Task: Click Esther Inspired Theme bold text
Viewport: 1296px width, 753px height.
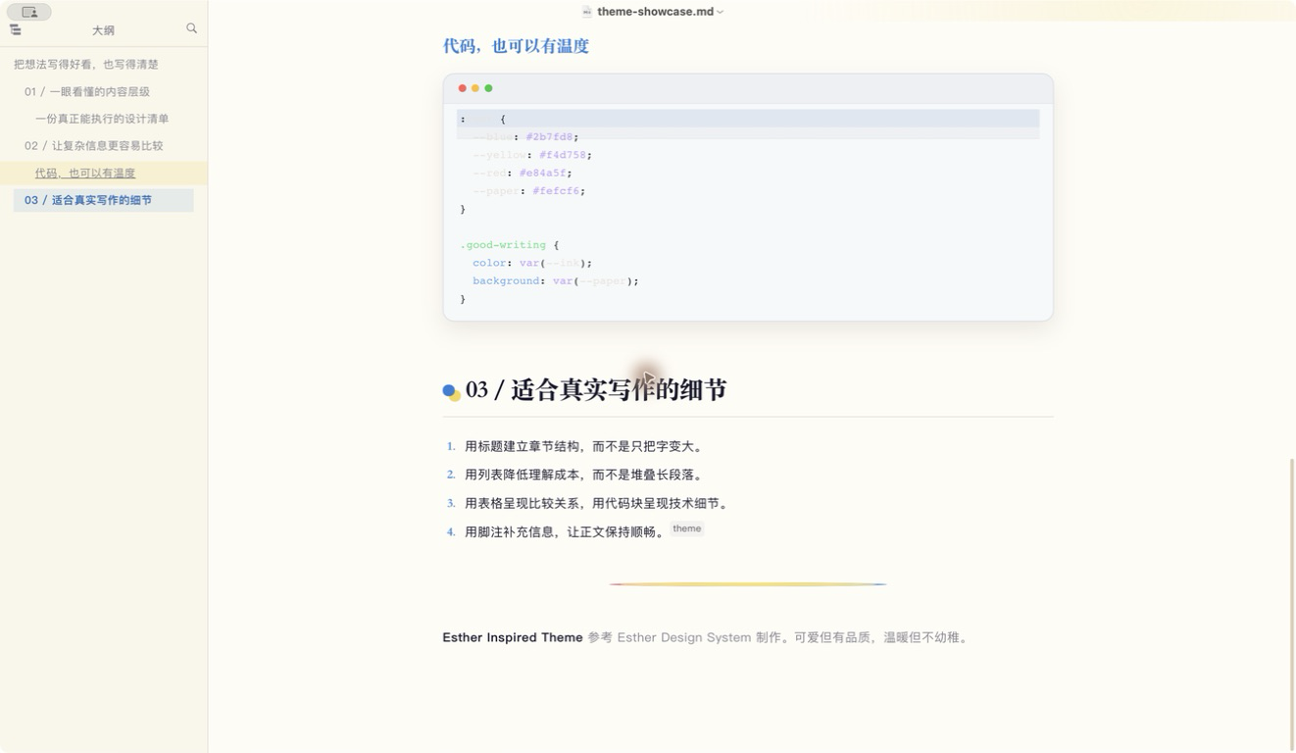Action: tap(513, 637)
